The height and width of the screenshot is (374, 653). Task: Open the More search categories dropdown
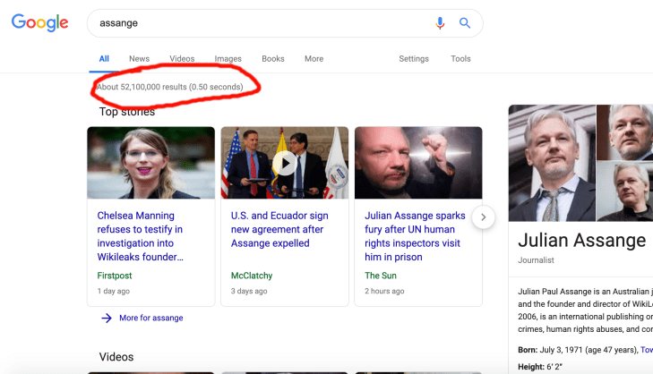click(x=314, y=59)
